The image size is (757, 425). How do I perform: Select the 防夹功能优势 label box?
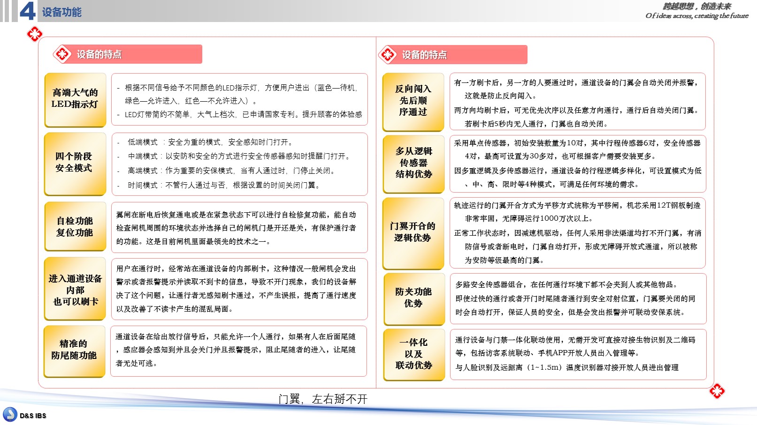[x=414, y=299]
